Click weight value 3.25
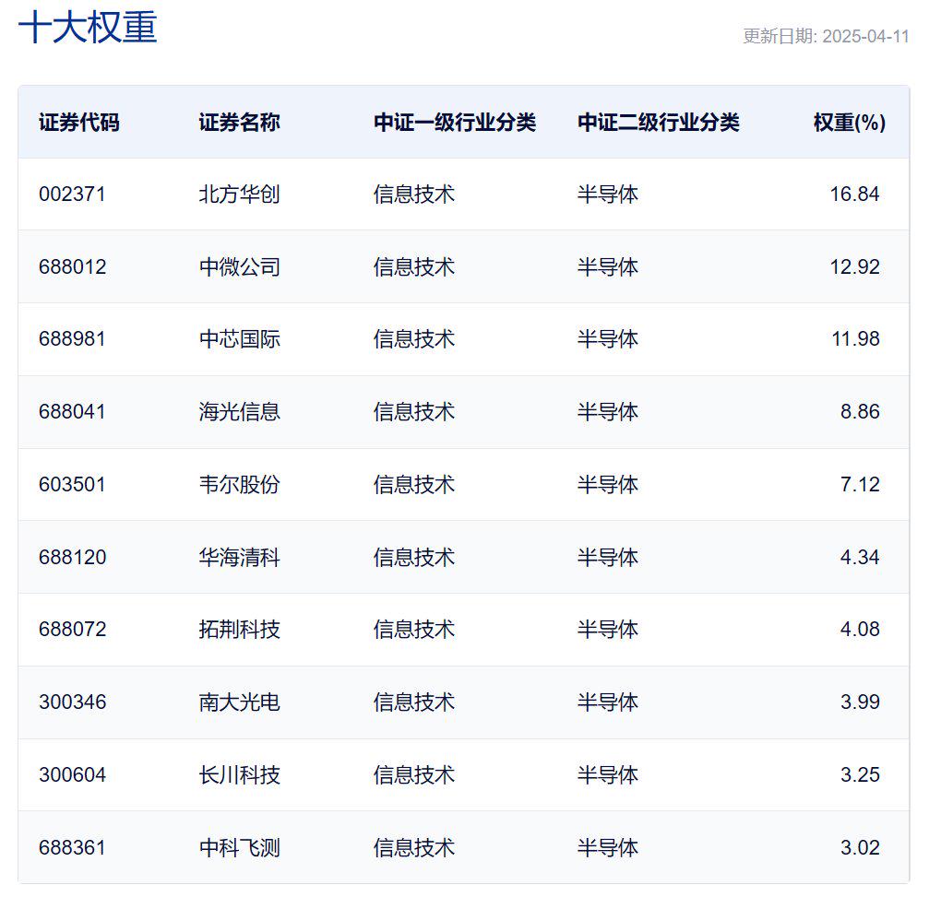The image size is (929, 897). click(x=860, y=775)
